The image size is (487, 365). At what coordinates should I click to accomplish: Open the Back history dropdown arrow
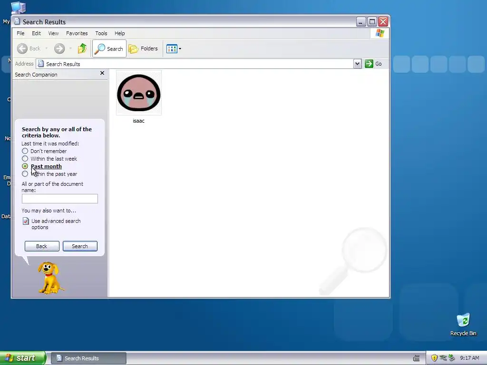(46, 48)
